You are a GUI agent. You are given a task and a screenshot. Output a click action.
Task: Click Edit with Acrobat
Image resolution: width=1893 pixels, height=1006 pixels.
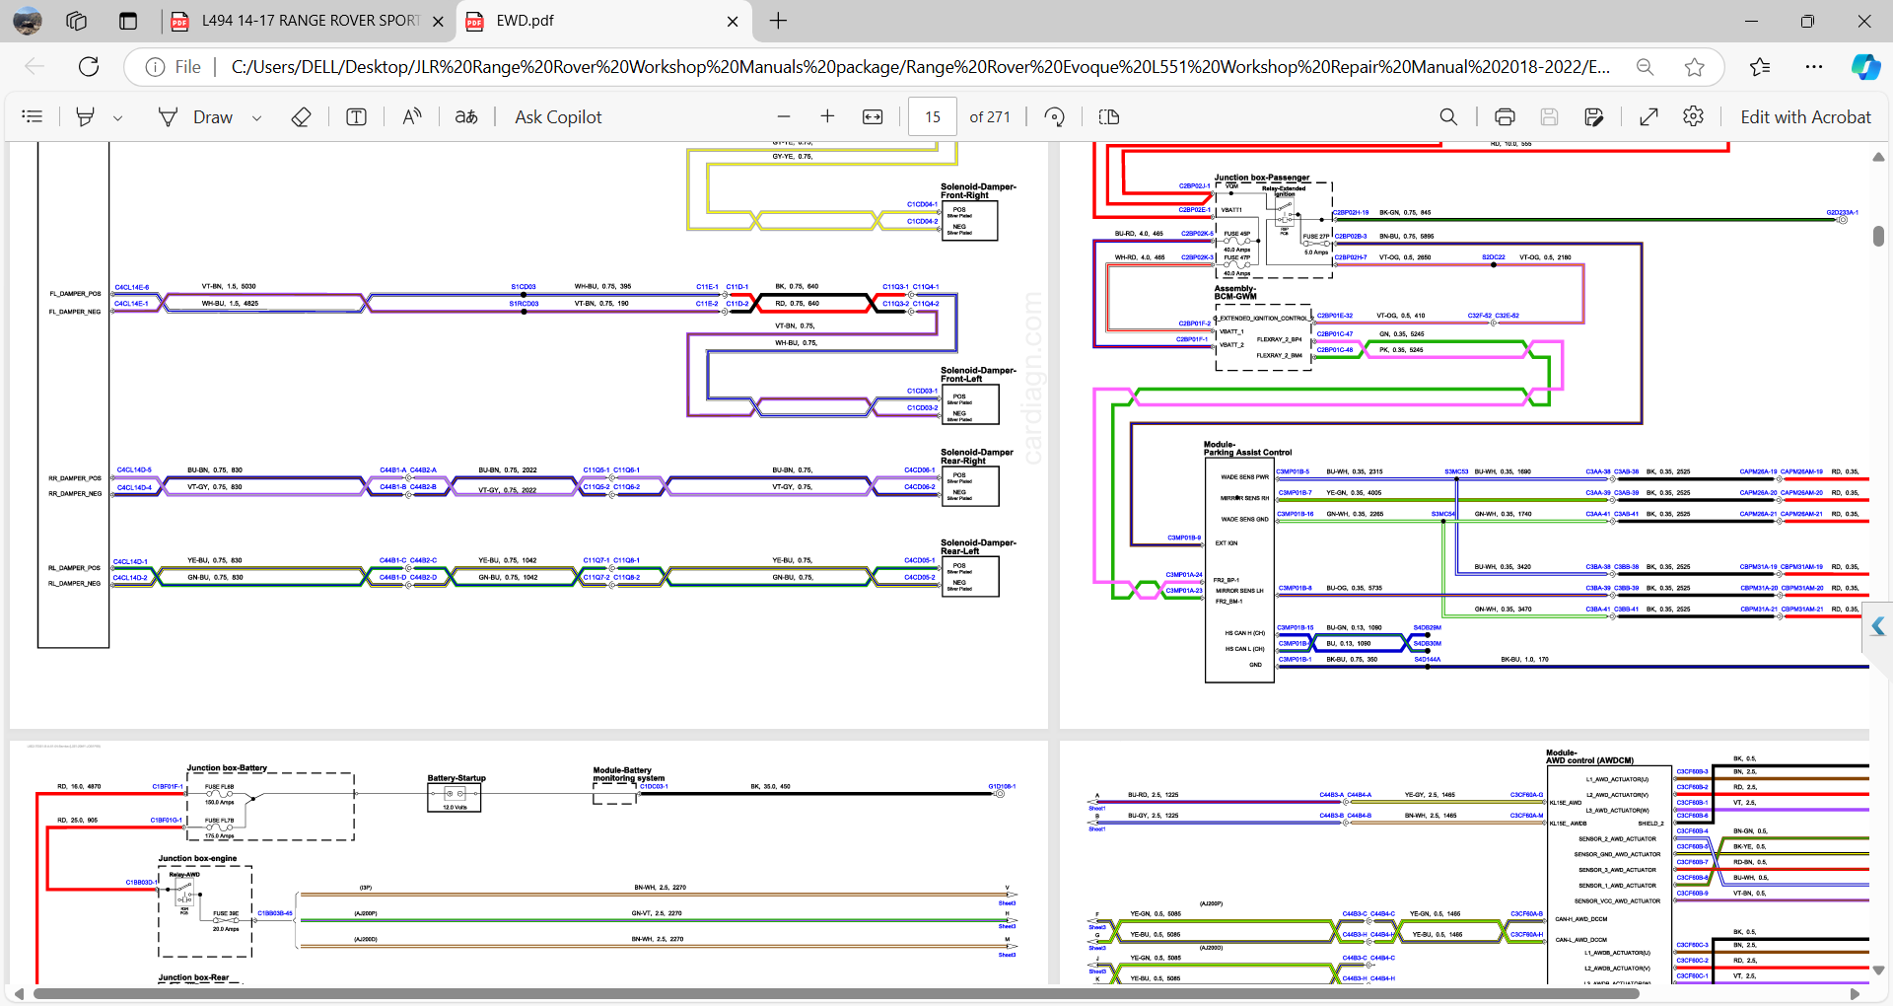point(1804,116)
